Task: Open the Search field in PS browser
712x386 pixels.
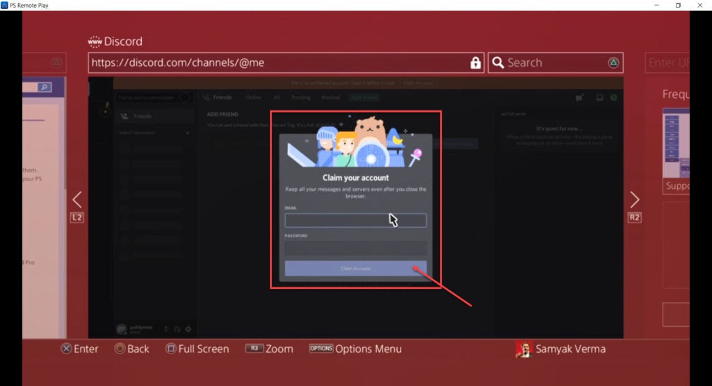Action: (556, 62)
